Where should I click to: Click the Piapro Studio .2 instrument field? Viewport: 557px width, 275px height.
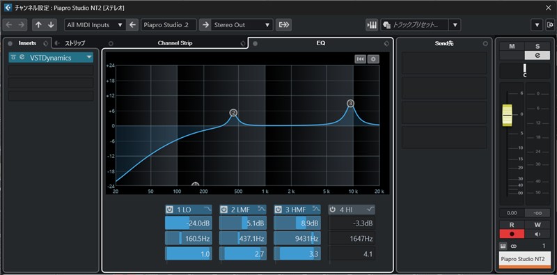pyautogui.click(x=169, y=25)
